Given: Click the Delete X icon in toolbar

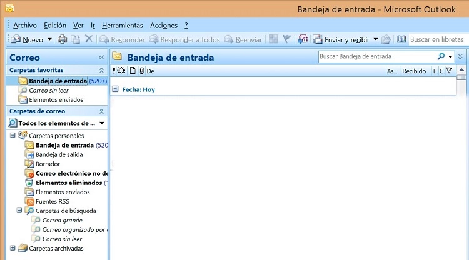Looking at the screenshot, I should (x=89, y=39).
